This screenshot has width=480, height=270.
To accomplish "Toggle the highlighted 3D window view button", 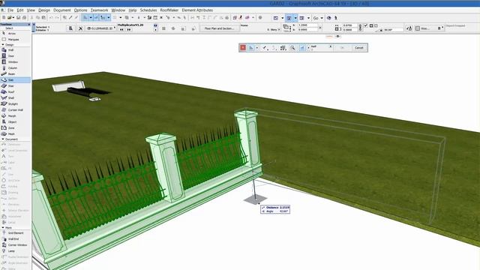I will [x=289, y=18].
